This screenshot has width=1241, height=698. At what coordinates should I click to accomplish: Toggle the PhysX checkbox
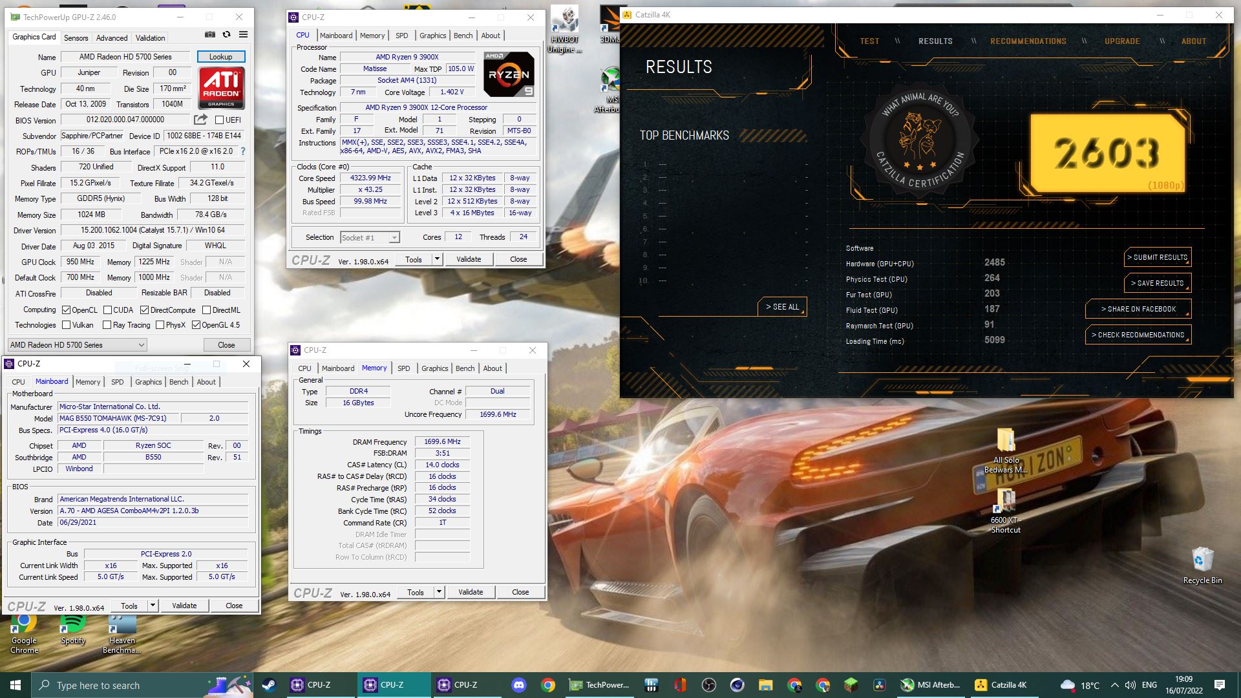tap(160, 325)
